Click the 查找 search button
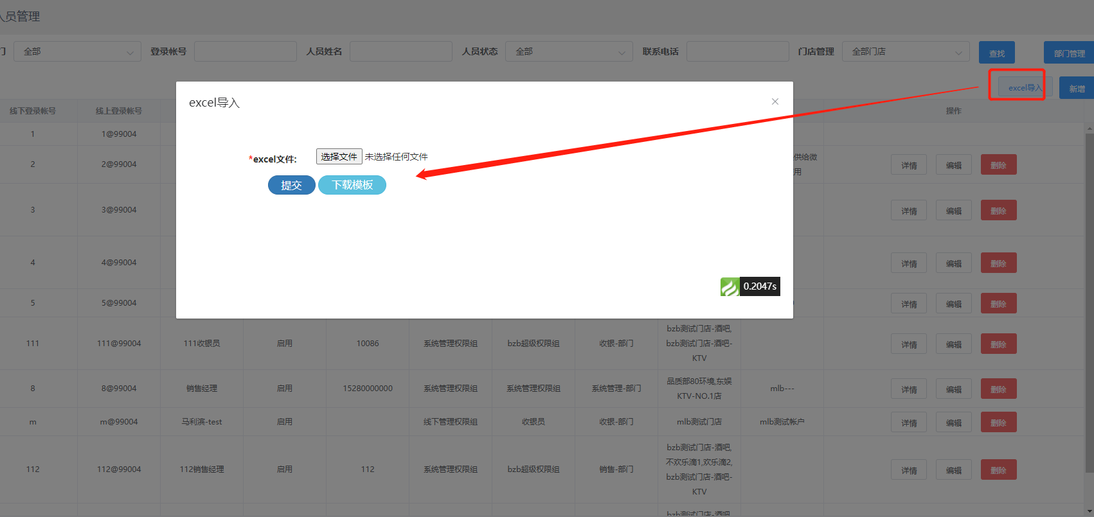The height and width of the screenshot is (517, 1094). 997,53
